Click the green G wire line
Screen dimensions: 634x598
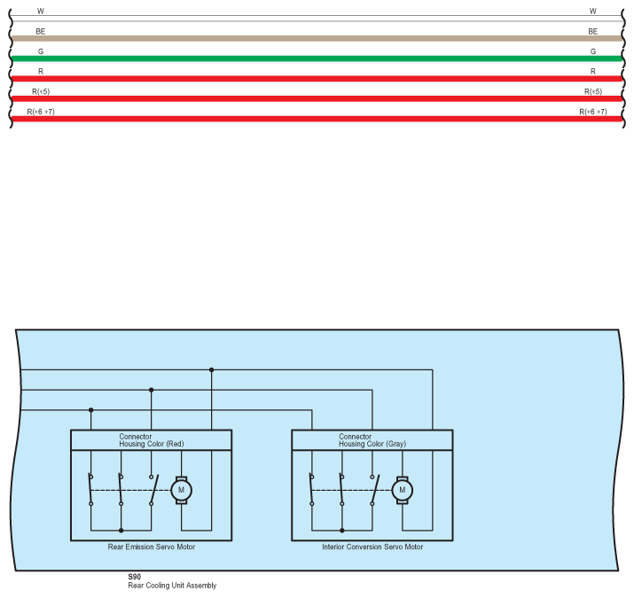315,58
